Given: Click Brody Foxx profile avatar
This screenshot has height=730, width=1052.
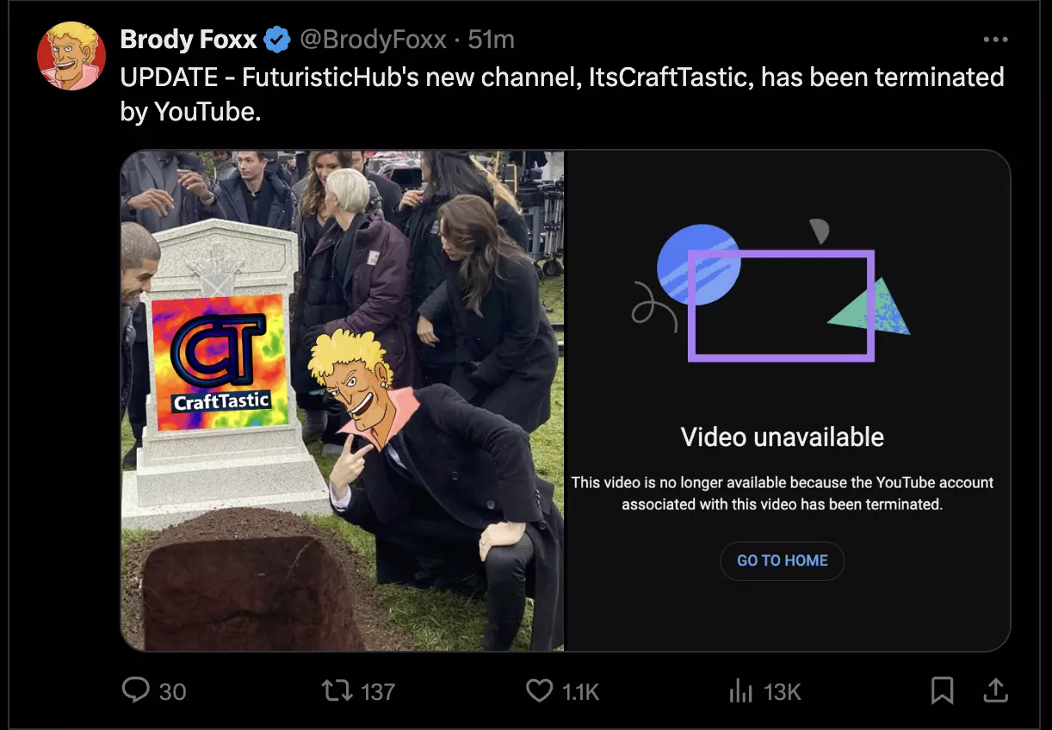Looking at the screenshot, I should pyautogui.click(x=71, y=56).
